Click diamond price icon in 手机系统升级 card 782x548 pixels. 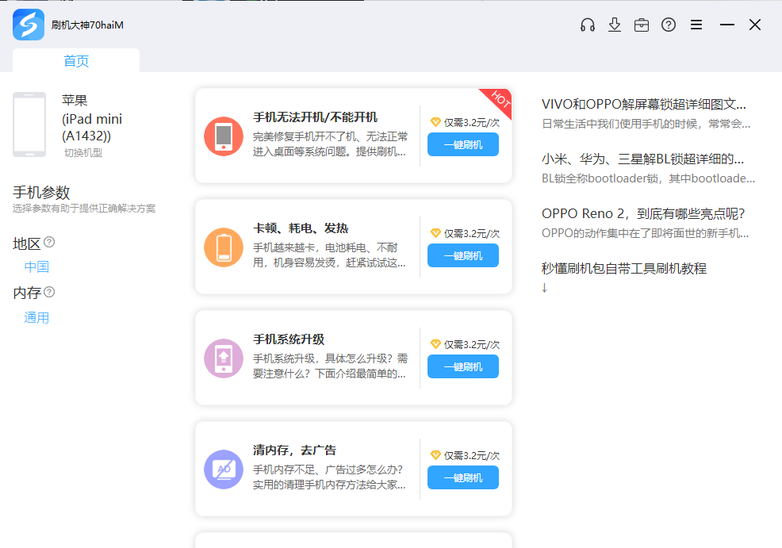click(x=435, y=344)
